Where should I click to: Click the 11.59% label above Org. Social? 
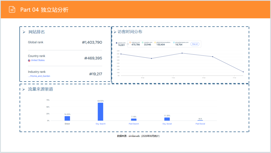167,116
